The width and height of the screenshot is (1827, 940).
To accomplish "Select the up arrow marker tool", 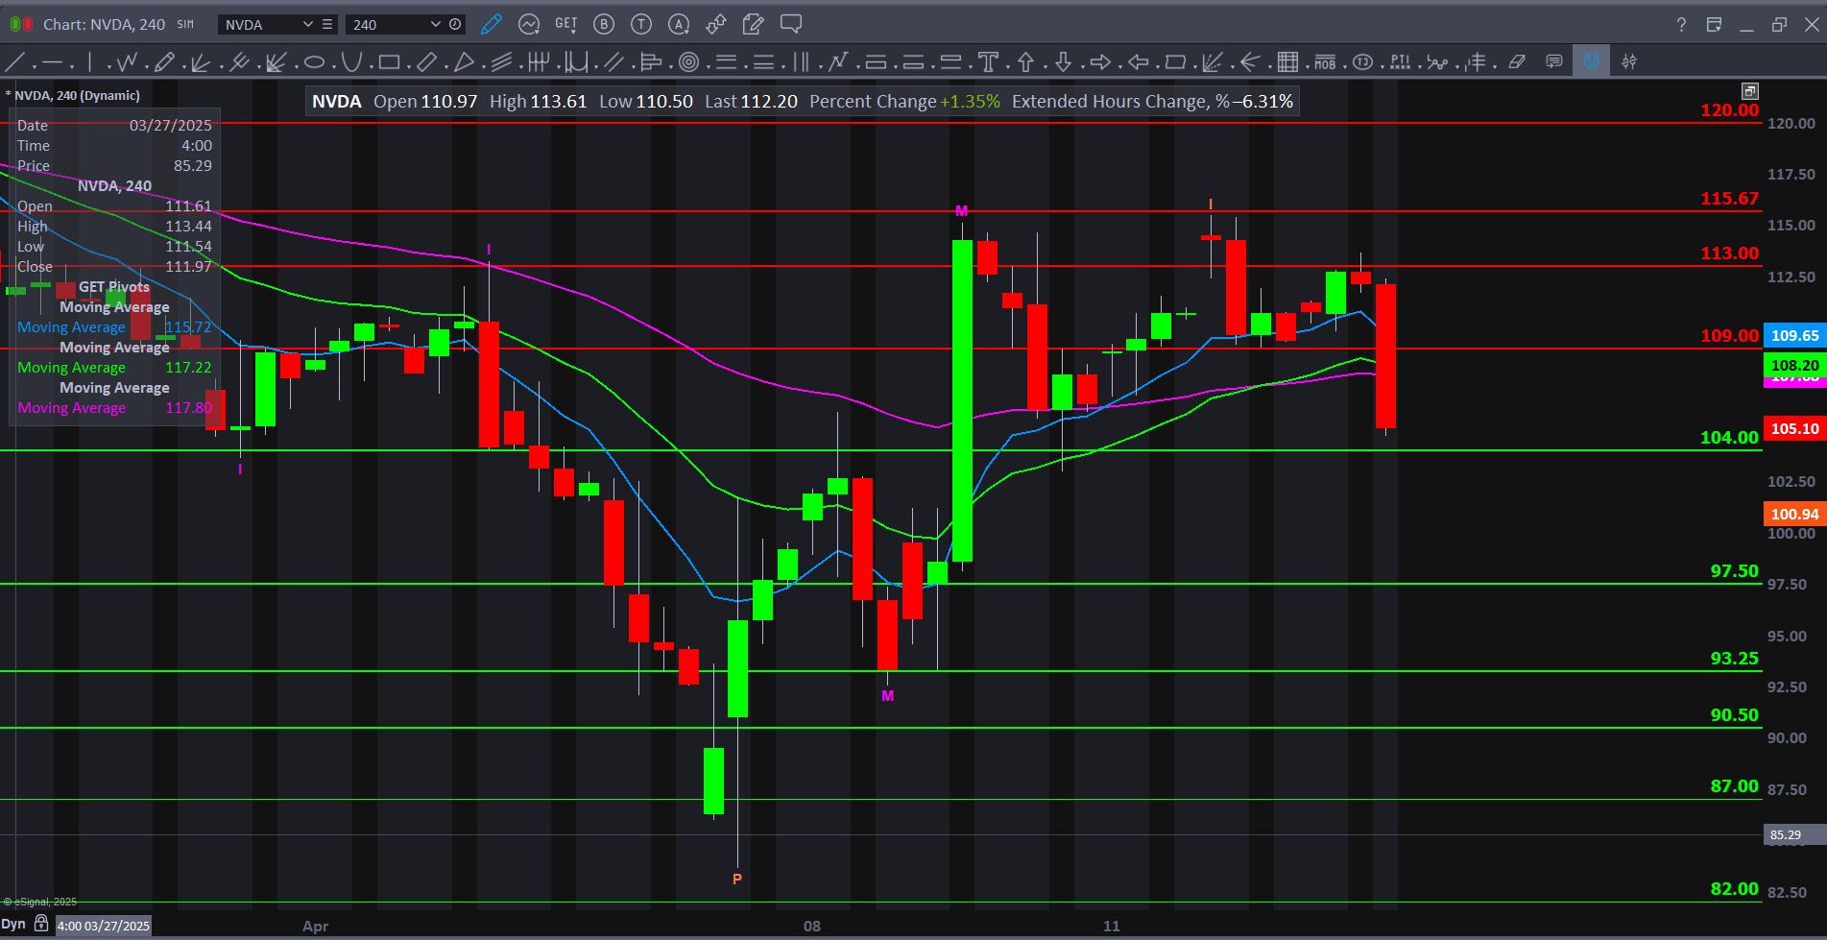I will [1025, 62].
